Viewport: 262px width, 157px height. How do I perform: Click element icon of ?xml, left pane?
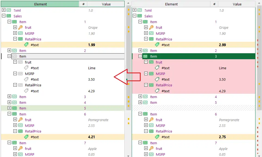pos(9,10)
